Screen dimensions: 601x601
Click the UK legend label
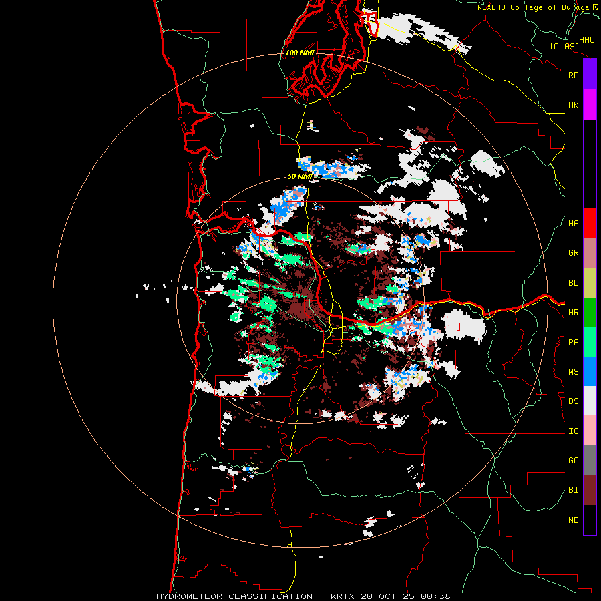click(x=573, y=105)
